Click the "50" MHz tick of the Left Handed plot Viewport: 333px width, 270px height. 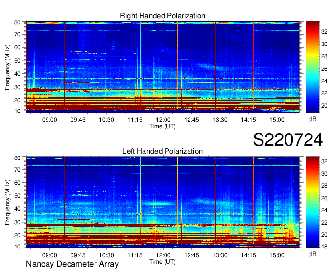[x=17, y=196]
